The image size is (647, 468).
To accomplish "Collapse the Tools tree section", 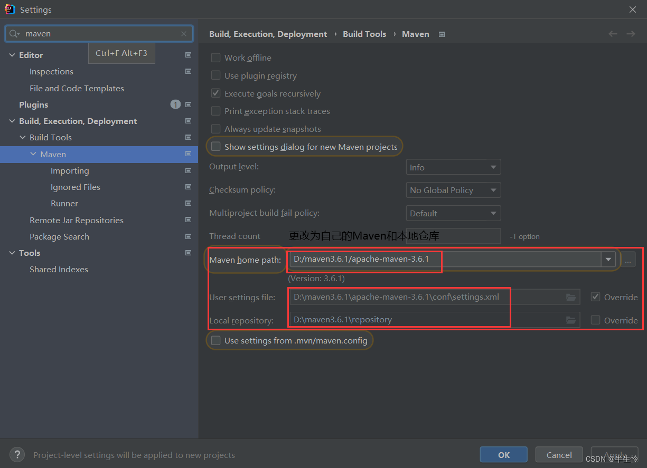I will click(12, 253).
